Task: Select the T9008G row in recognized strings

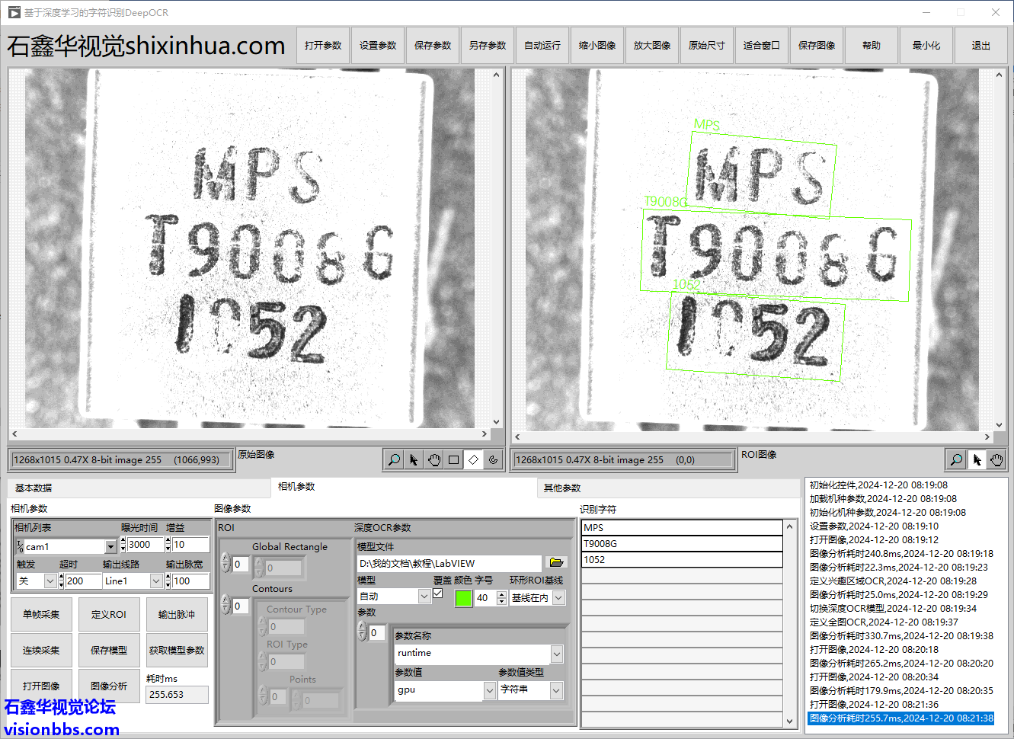Action: tap(682, 544)
